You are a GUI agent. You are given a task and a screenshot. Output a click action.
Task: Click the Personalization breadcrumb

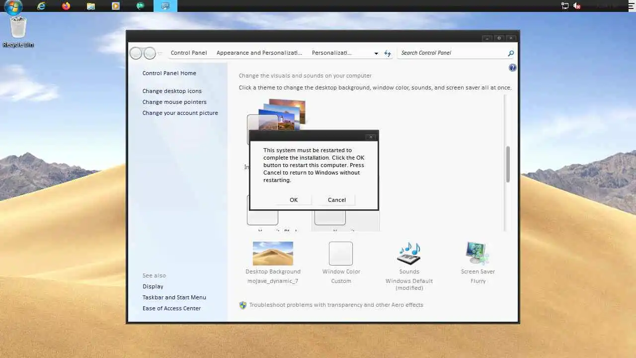click(331, 53)
